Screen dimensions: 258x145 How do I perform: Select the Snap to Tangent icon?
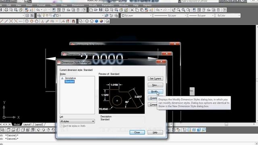coord(37,21)
